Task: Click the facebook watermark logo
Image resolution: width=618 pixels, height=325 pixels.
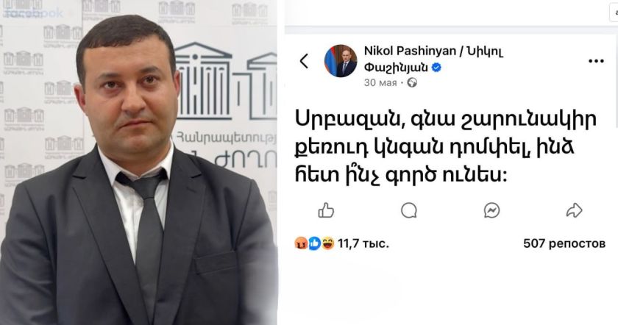Action: [x=32, y=13]
